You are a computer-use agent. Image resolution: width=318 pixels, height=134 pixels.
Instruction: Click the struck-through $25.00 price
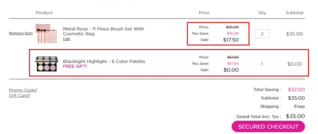tap(233, 27)
